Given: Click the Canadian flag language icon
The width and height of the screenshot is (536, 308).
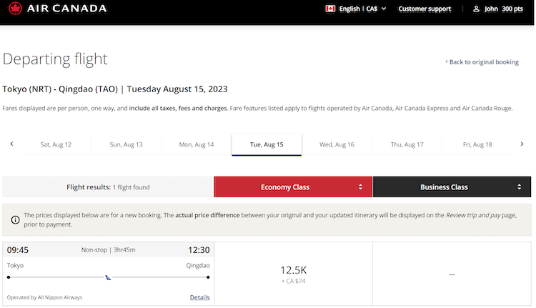Looking at the screenshot, I should [x=330, y=9].
